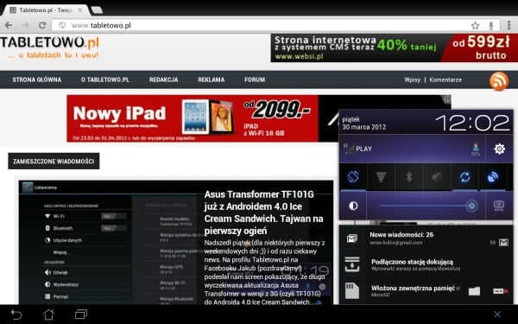Click ZAMIESZCZONE WIADOMOŚCI heading button
Screen dimensions: 518x324
(x=54, y=161)
